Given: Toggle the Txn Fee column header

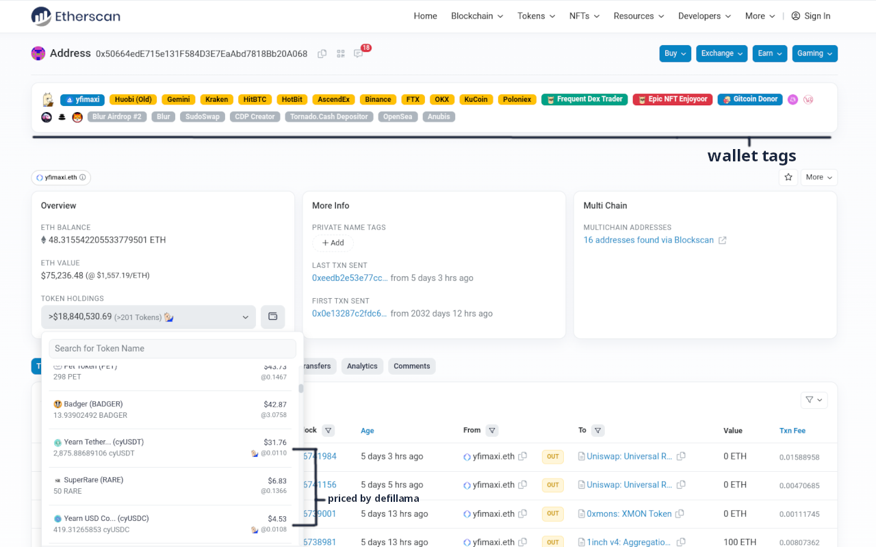Looking at the screenshot, I should tap(793, 431).
